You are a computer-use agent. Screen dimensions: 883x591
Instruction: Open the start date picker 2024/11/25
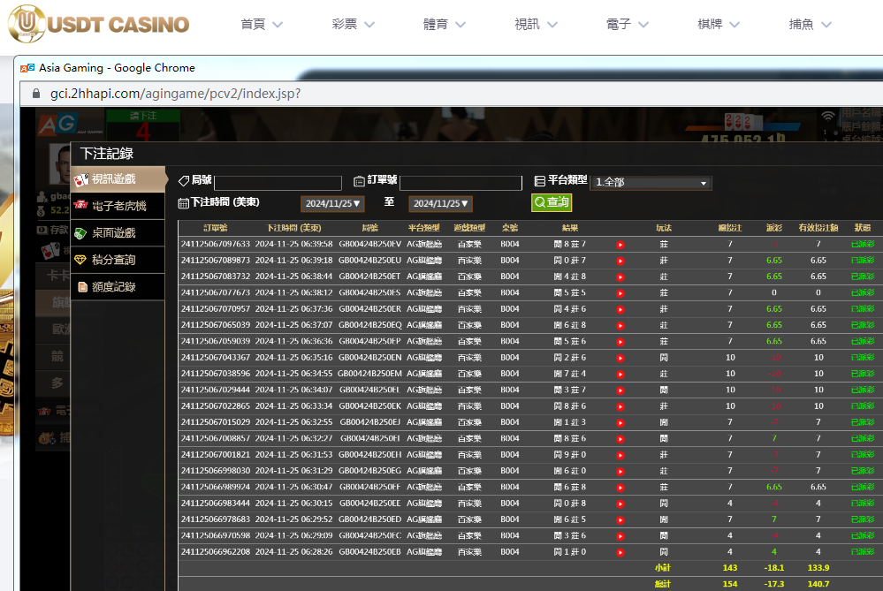coord(333,204)
